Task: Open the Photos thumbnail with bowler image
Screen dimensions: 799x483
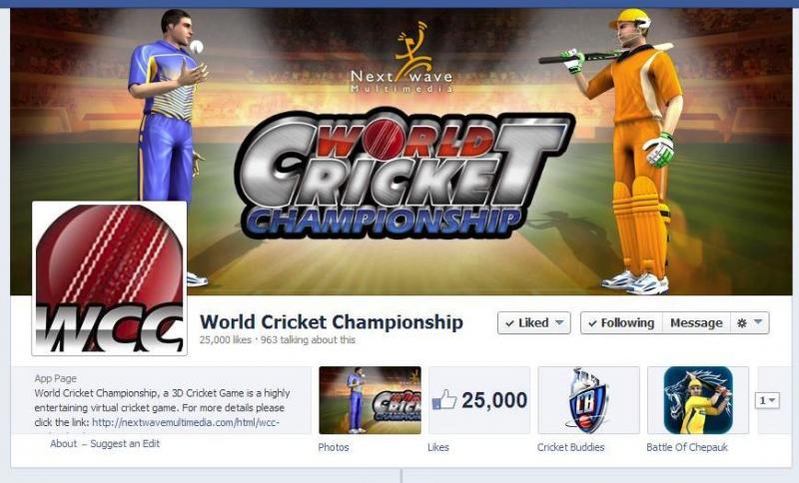Action: click(370, 400)
